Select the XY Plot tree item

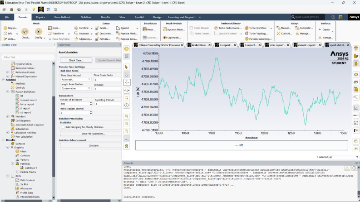pyautogui.click(x=24, y=184)
